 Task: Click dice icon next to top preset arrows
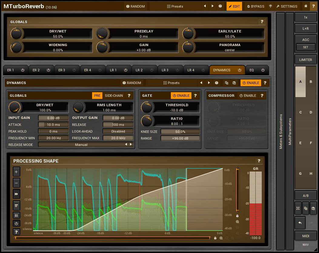pos(220,6)
